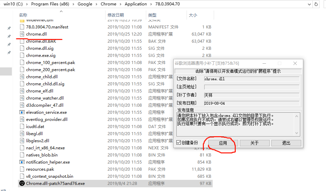326x191 pixels.
Task: Click the chrome.dll.BAK file icon
Action: 22,41
